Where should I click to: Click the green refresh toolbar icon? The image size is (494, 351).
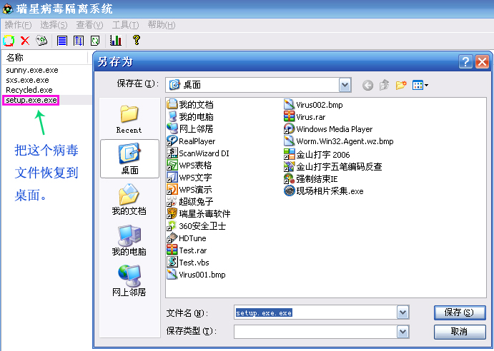(9, 41)
